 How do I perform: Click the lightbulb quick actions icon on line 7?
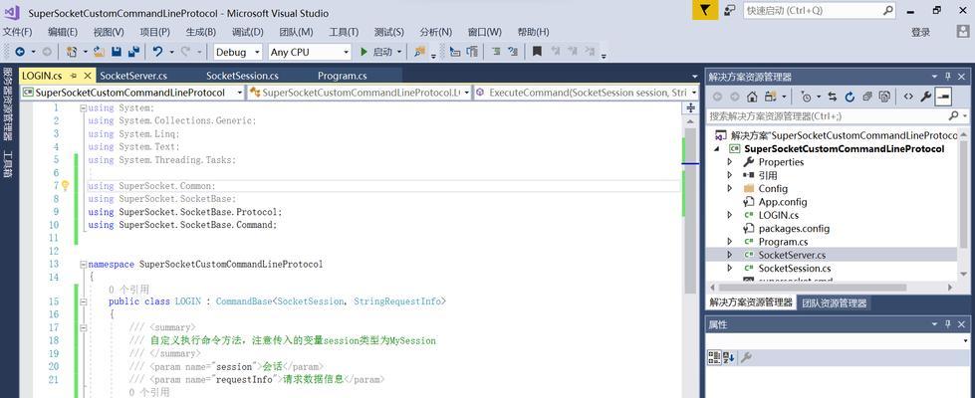pyautogui.click(x=65, y=186)
